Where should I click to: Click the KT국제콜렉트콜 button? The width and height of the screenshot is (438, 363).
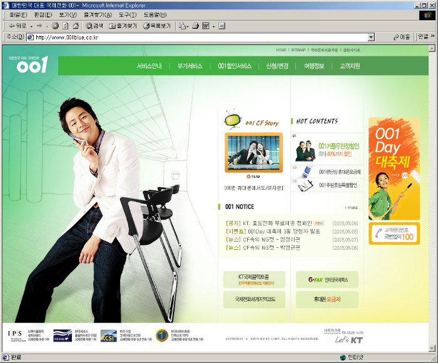pyautogui.click(x=254, y=279)
